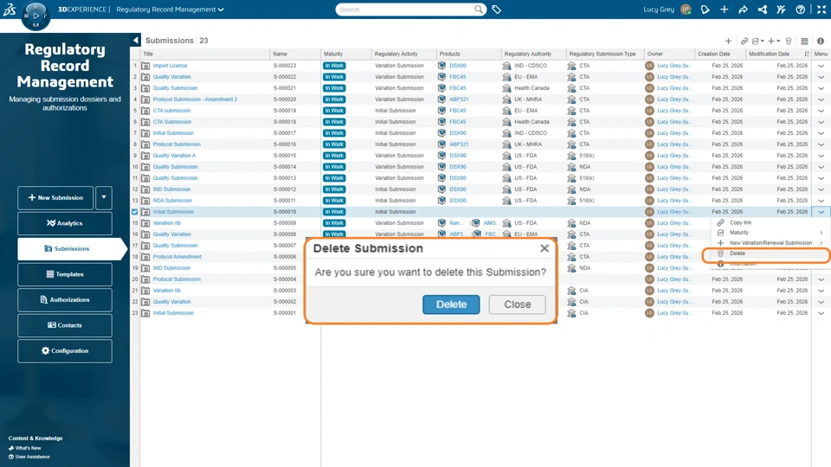Open the Analytics section

point(65,223)
